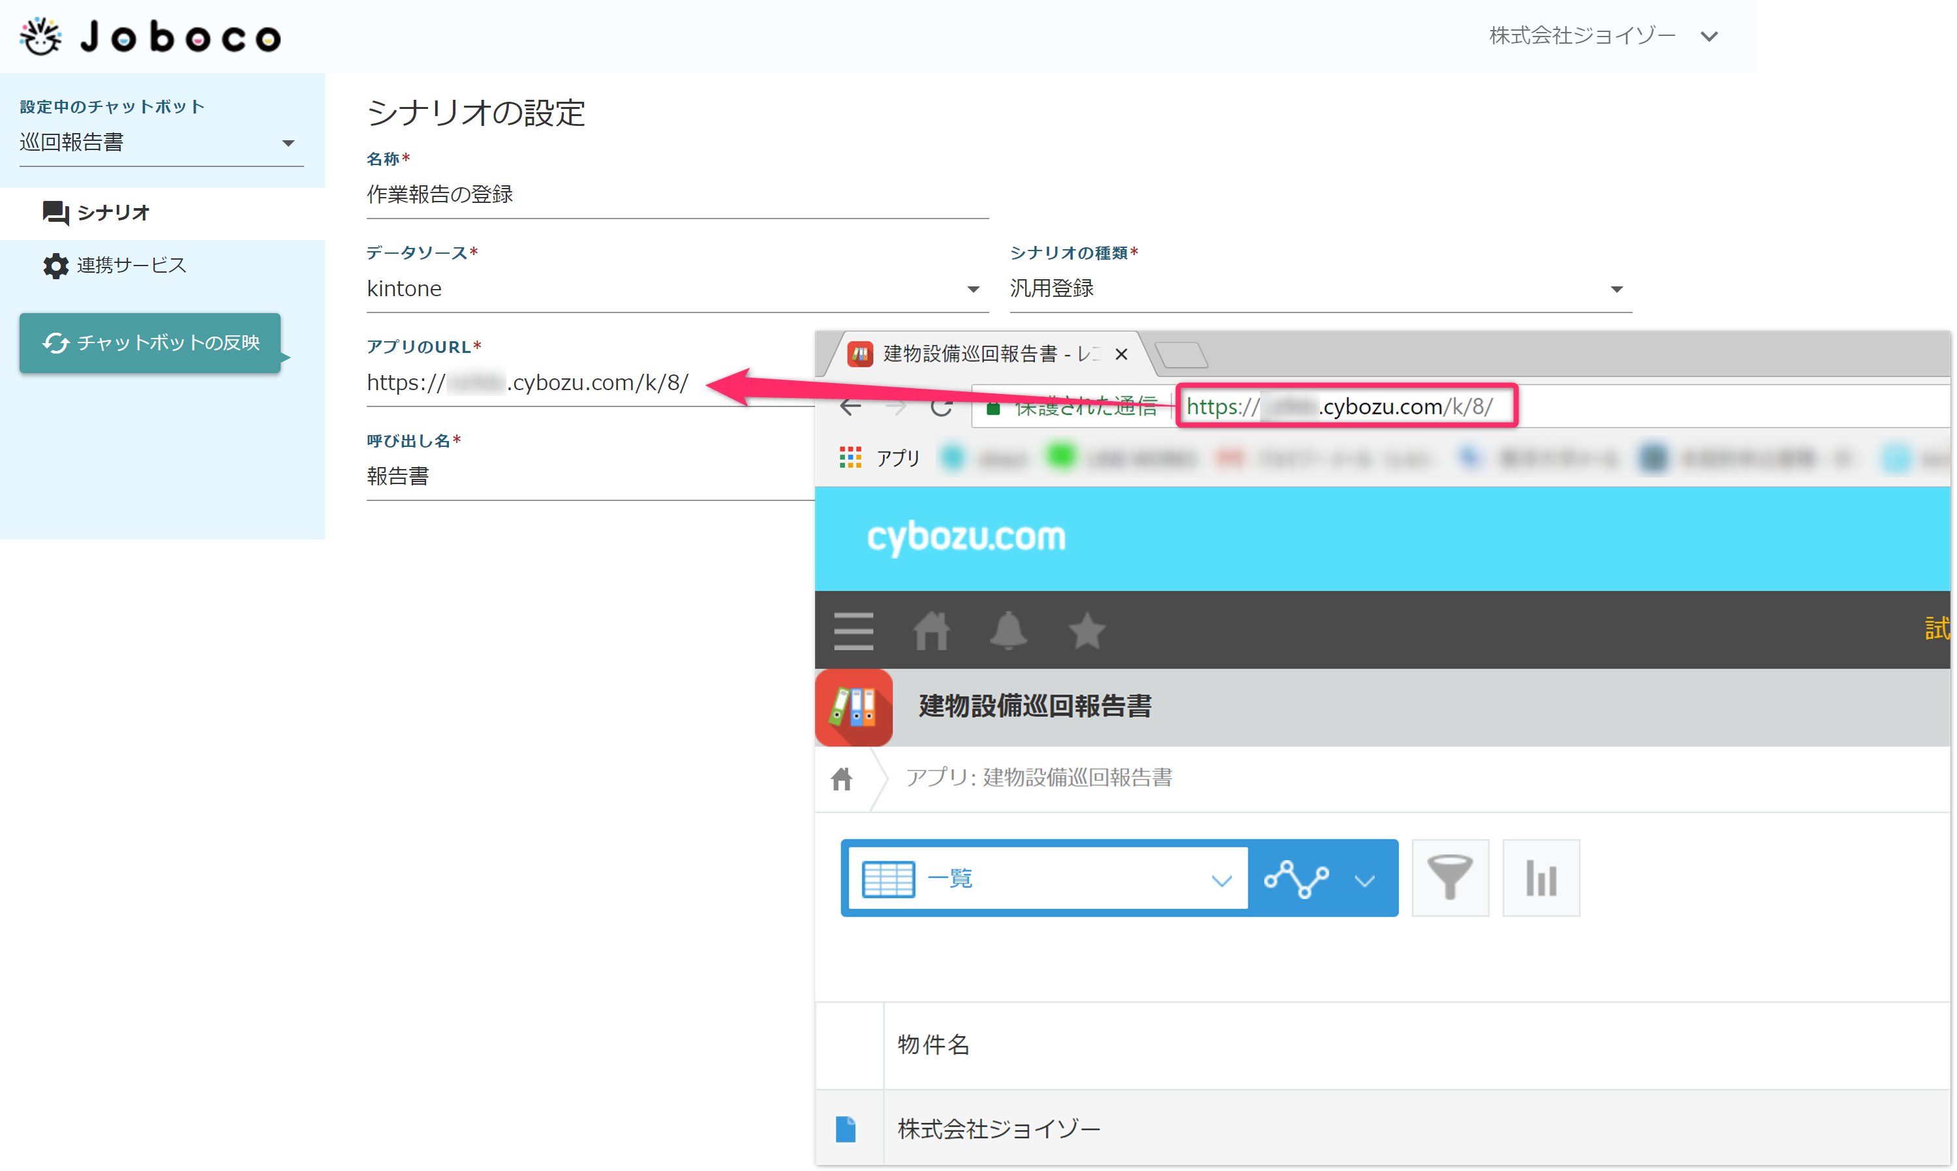
Task: Open the シナリオ sidebar item
Action: (162, 213)
